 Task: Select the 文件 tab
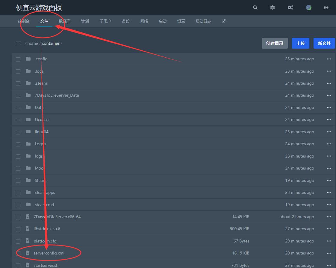point(44,21)
